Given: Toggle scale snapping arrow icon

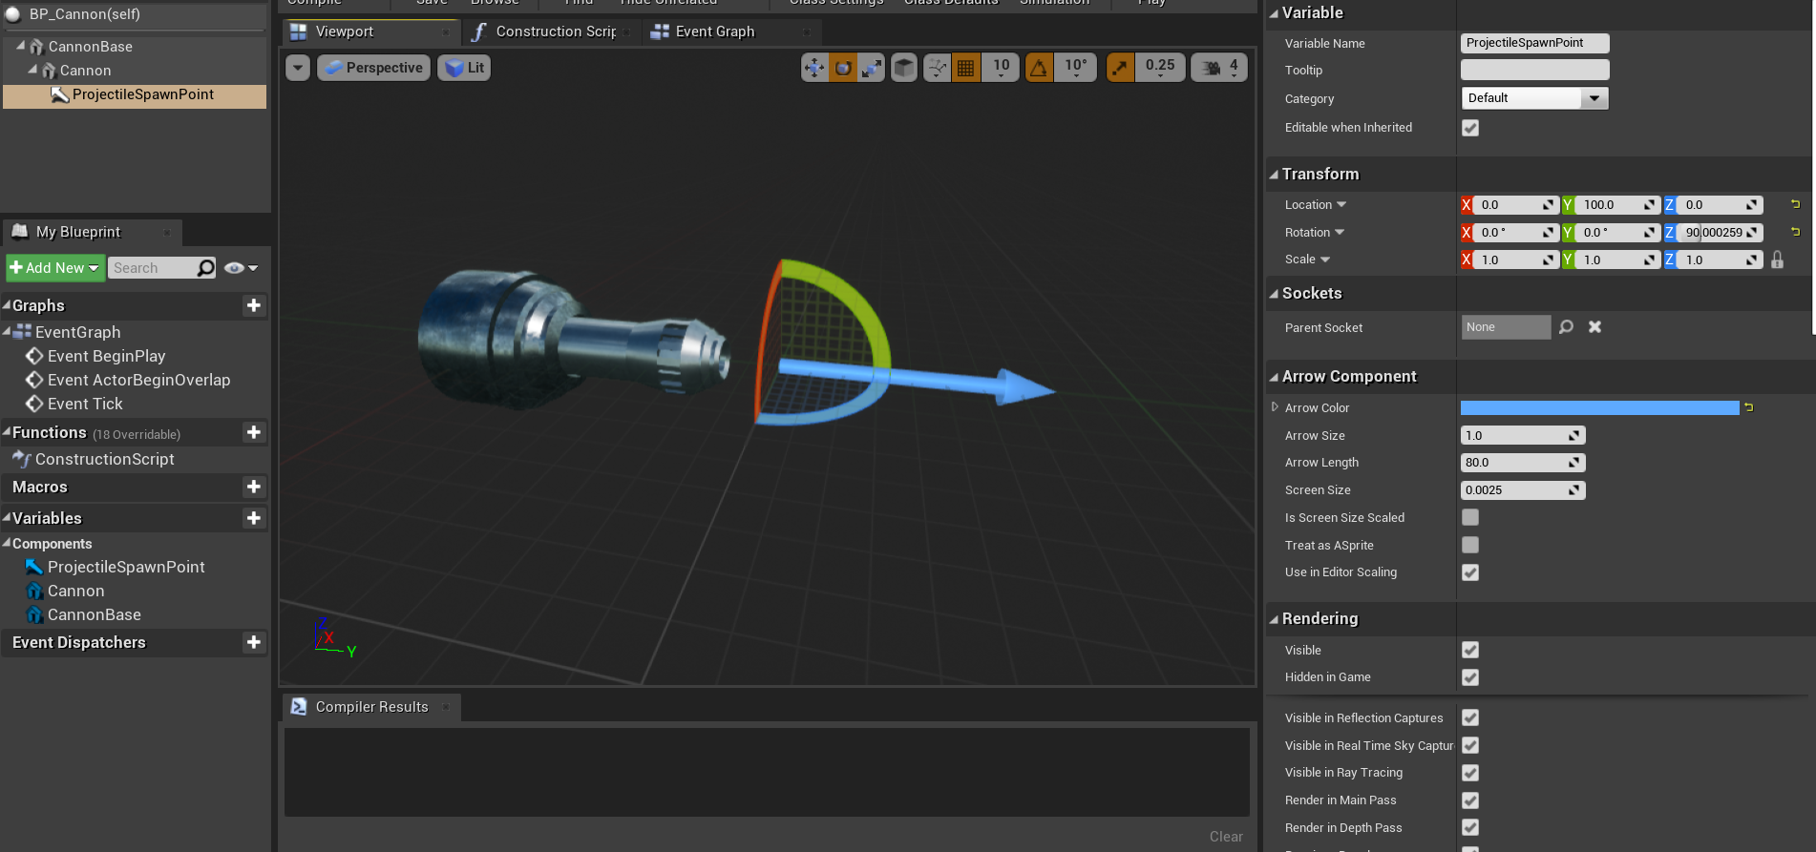Looking at the screenshot, I should [1120, 68].
